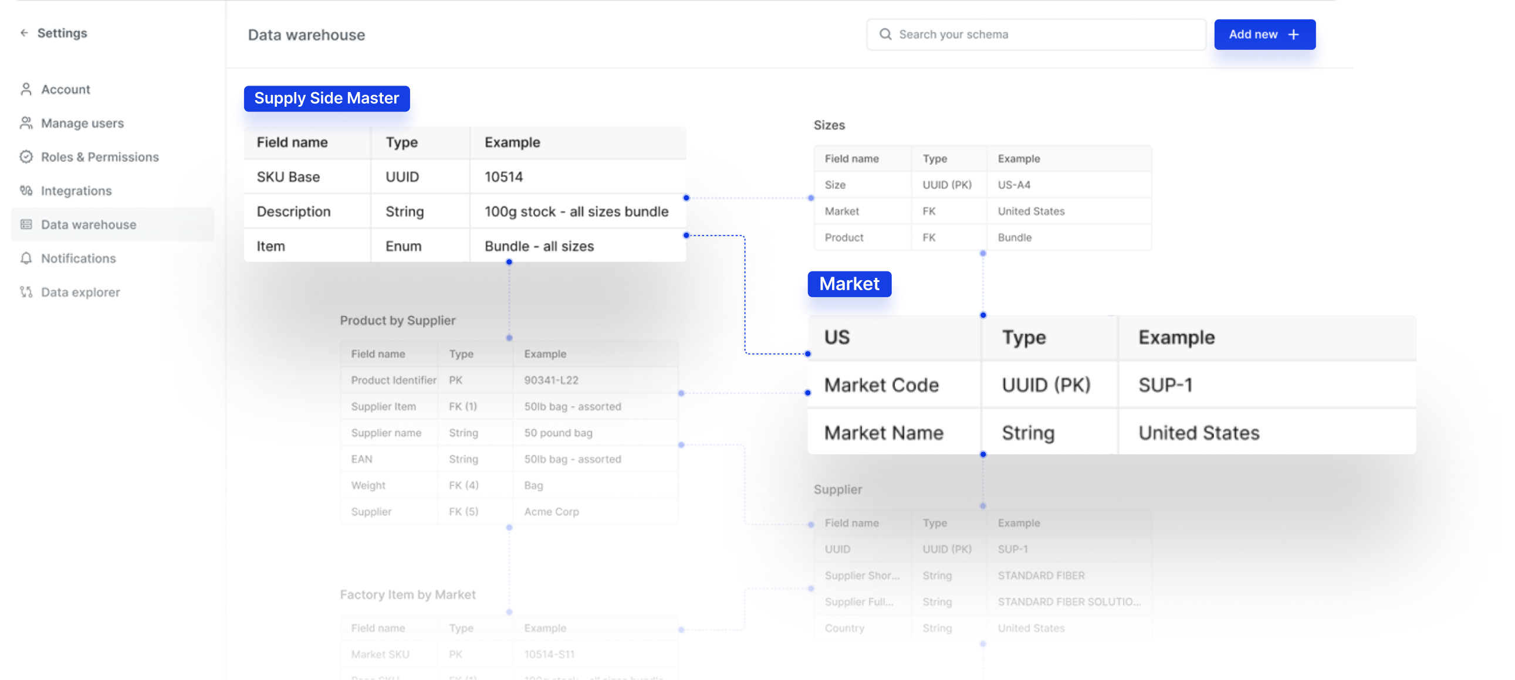
Task: Click the Data warehouse sidebar icon
Action: pyautogui.click(x=26, y=225)
